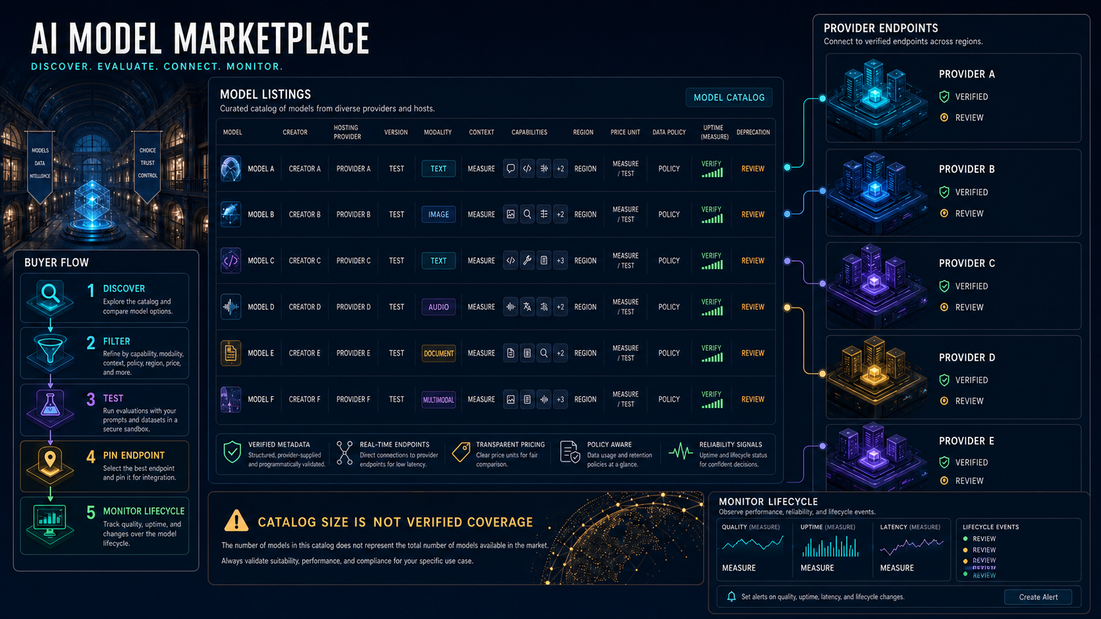Click the Policy cell in Model B row
1101x619 pixels.
[x=669, y=214]
